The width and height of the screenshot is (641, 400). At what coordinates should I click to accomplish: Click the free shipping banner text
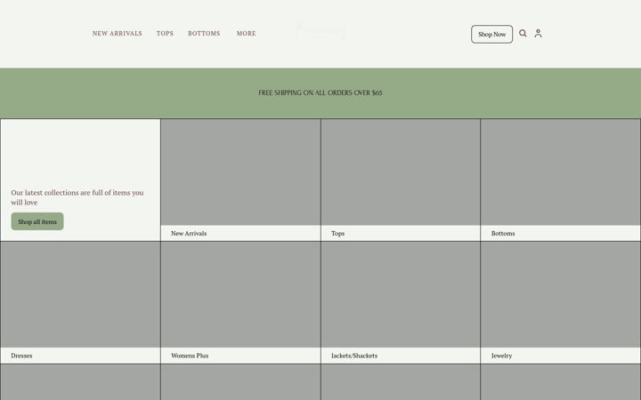[x=320, y=93]
